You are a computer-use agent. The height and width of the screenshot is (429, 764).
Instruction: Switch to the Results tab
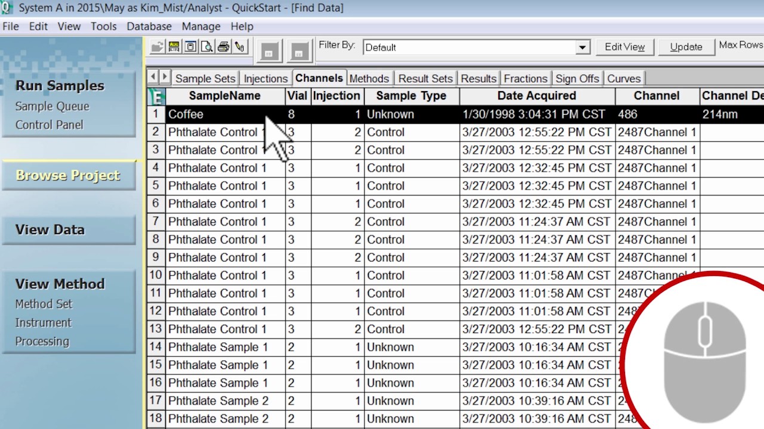pyautogui.click(x=479, y=79)
